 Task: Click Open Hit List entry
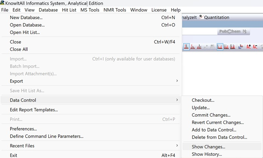point(25,32)
